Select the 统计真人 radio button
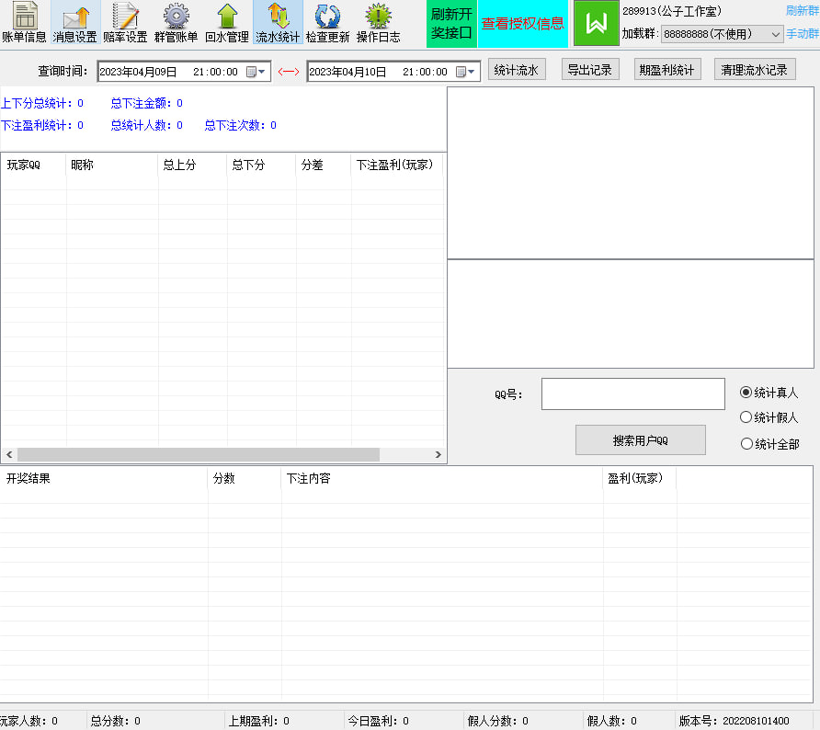Viewport: 820px width, 730px height. [x=746, y=393]
